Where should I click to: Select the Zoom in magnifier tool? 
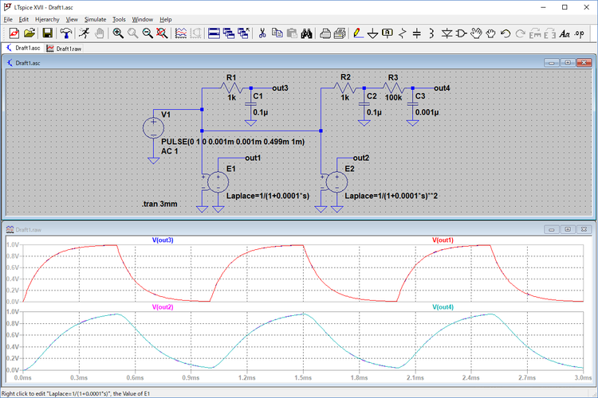tap(118, 33)
